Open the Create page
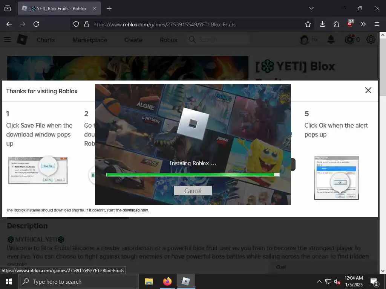 (x=133, y=40)
